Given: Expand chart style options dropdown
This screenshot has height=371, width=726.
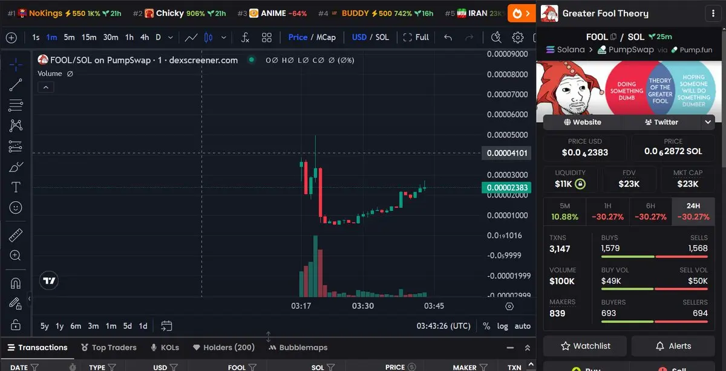Looking at the screenshot, I should 223,37.
